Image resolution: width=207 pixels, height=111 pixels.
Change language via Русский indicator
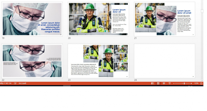coord(22,83)
